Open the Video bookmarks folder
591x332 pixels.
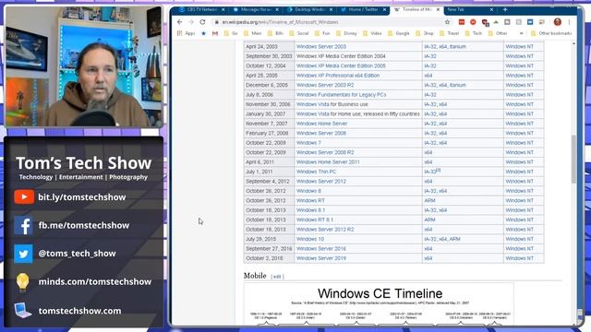[x=372, y=33]
